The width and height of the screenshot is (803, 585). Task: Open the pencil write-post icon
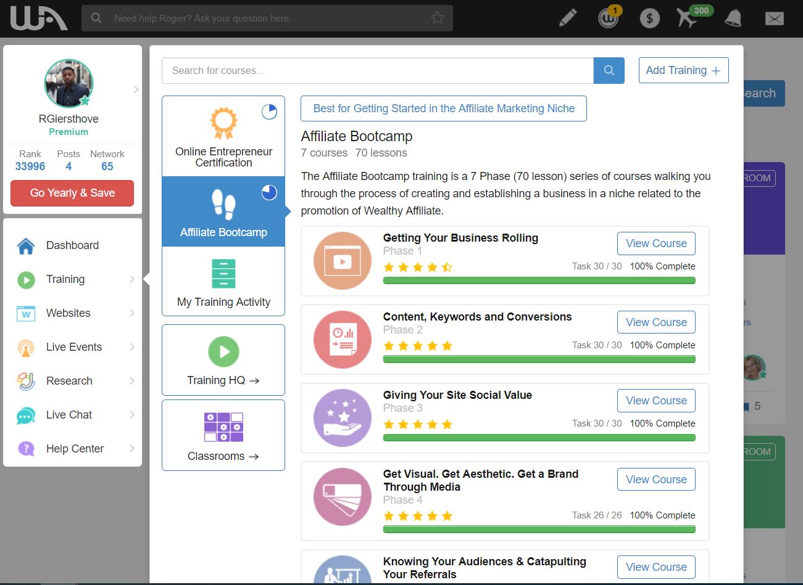568,18
